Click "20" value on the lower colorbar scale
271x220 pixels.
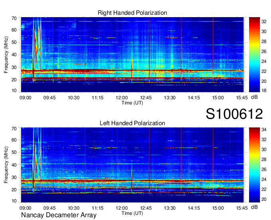pyautogui.click(x=264, y=199)
